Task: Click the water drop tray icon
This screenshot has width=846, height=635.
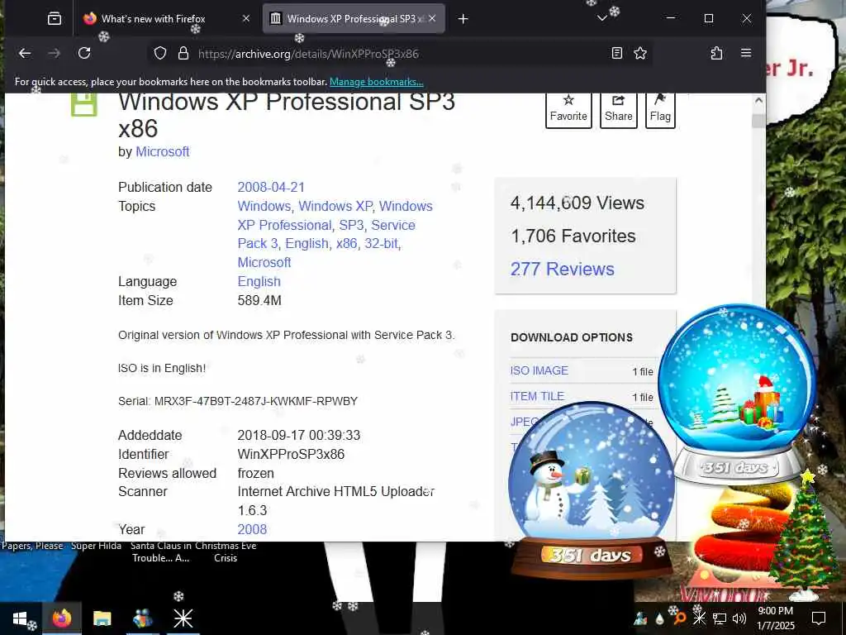Action: click(659, 618)
